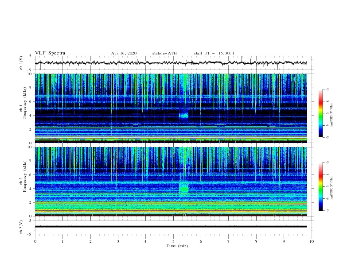Click the date "Apr. 16, 2020"
Image resolution: width=351 pixels, height=271 pixels.
tap(124, 53)
